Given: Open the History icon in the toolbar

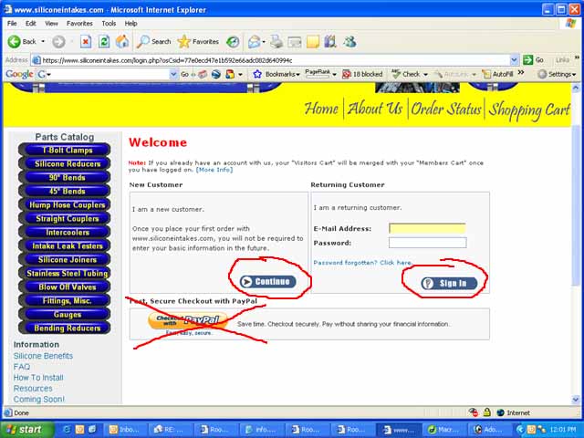Looking at the screenshot, I should point(234,41).
